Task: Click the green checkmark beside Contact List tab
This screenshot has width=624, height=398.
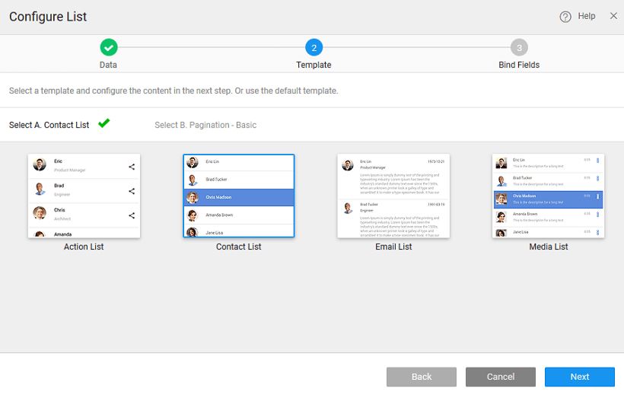Action: tap(103, 123)
